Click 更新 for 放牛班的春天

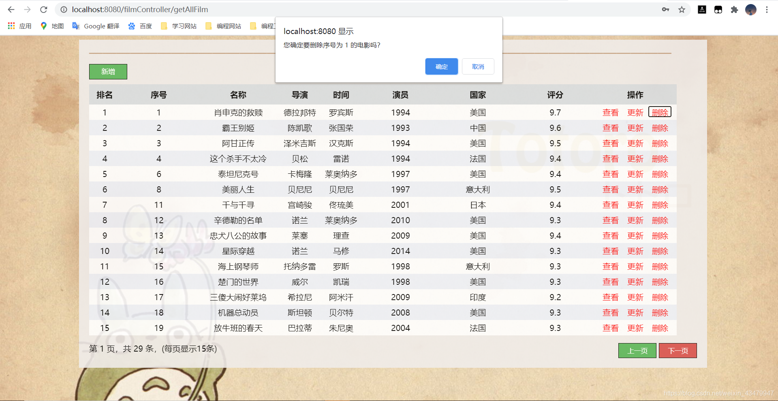click(635, 328)
